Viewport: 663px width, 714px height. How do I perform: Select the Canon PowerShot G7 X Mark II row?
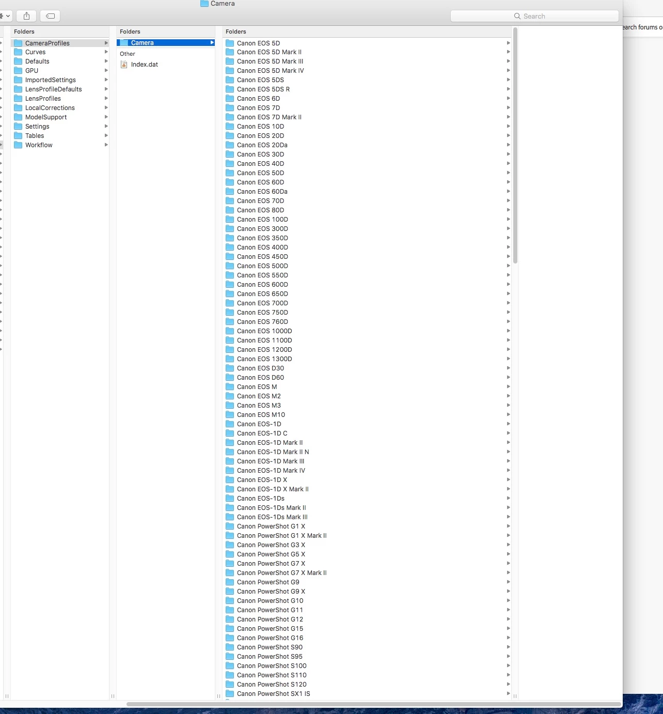point(368,572)
